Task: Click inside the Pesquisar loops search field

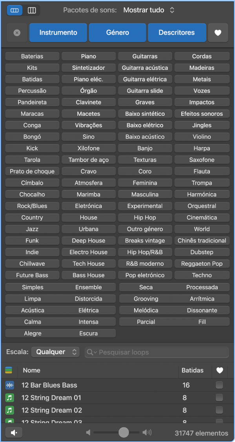Action: (x=157, y=352)
